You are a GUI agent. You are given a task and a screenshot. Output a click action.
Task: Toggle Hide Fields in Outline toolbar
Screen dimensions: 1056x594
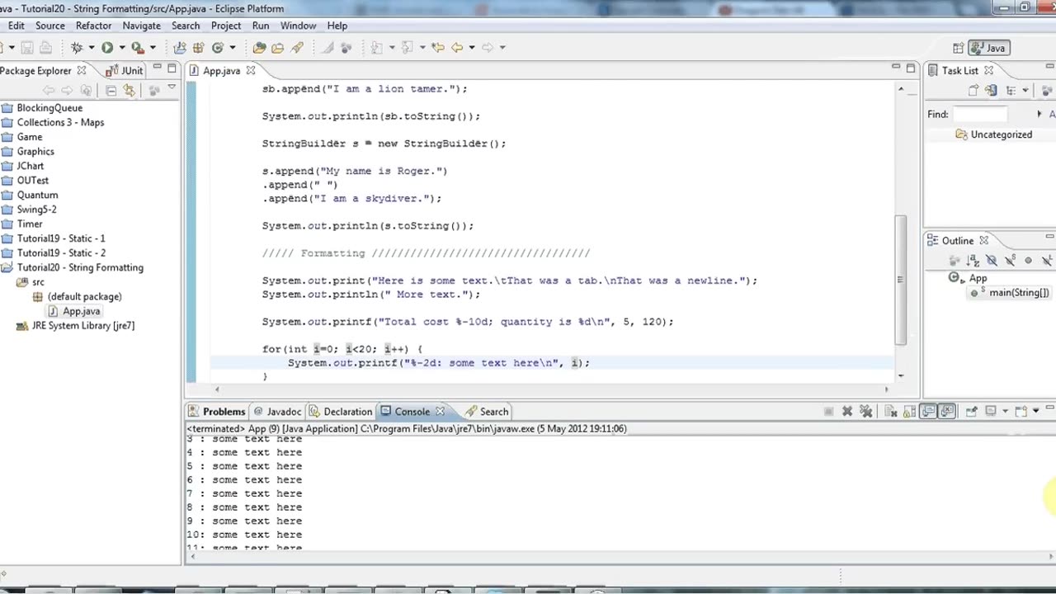pyautogui.click(x=992, y=261)
